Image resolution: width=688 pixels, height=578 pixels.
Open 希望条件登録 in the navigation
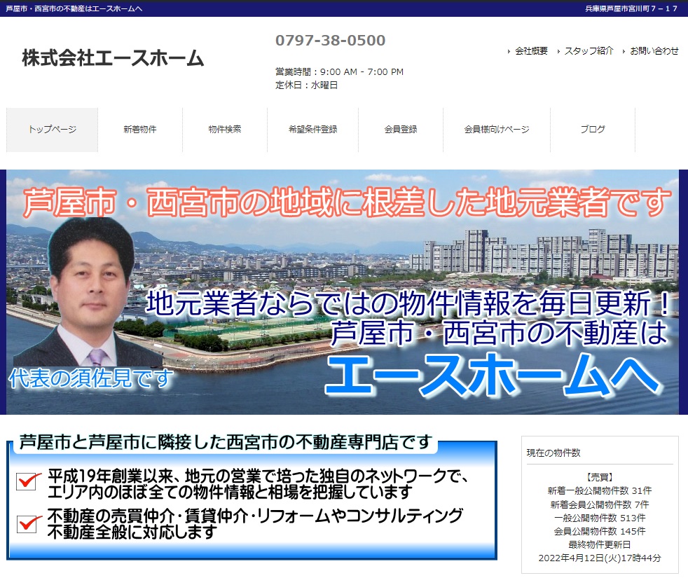[313, 130]
